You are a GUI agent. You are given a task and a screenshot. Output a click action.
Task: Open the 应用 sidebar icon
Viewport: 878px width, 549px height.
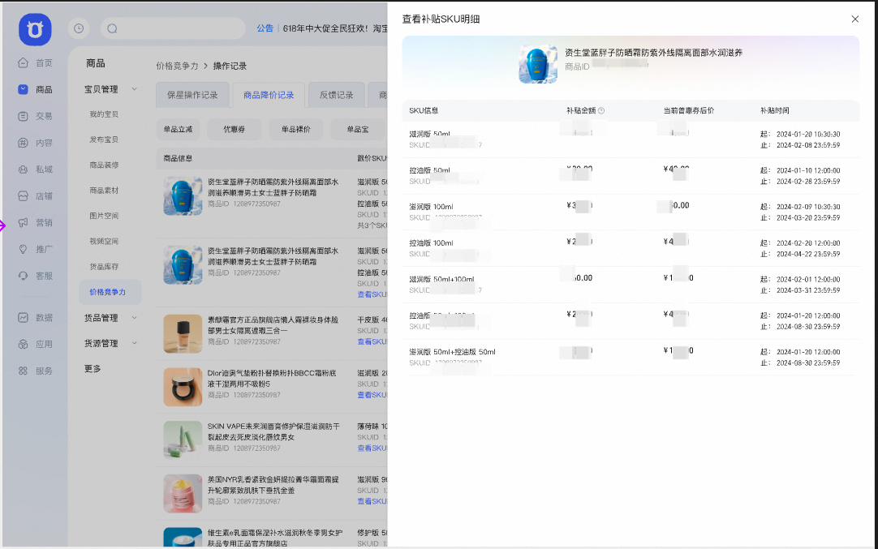23,344
